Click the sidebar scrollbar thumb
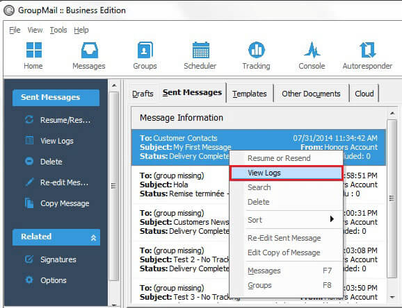Screen dimensions: 402x308 coord(114,186)
